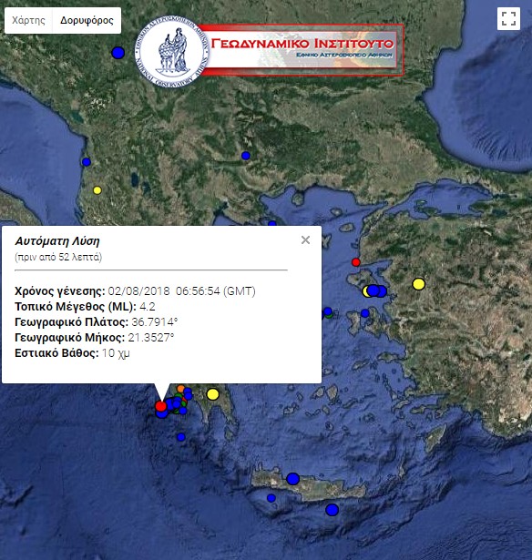Click the National Observatory circular emblem
532x560 pixels.
(172, 52)
